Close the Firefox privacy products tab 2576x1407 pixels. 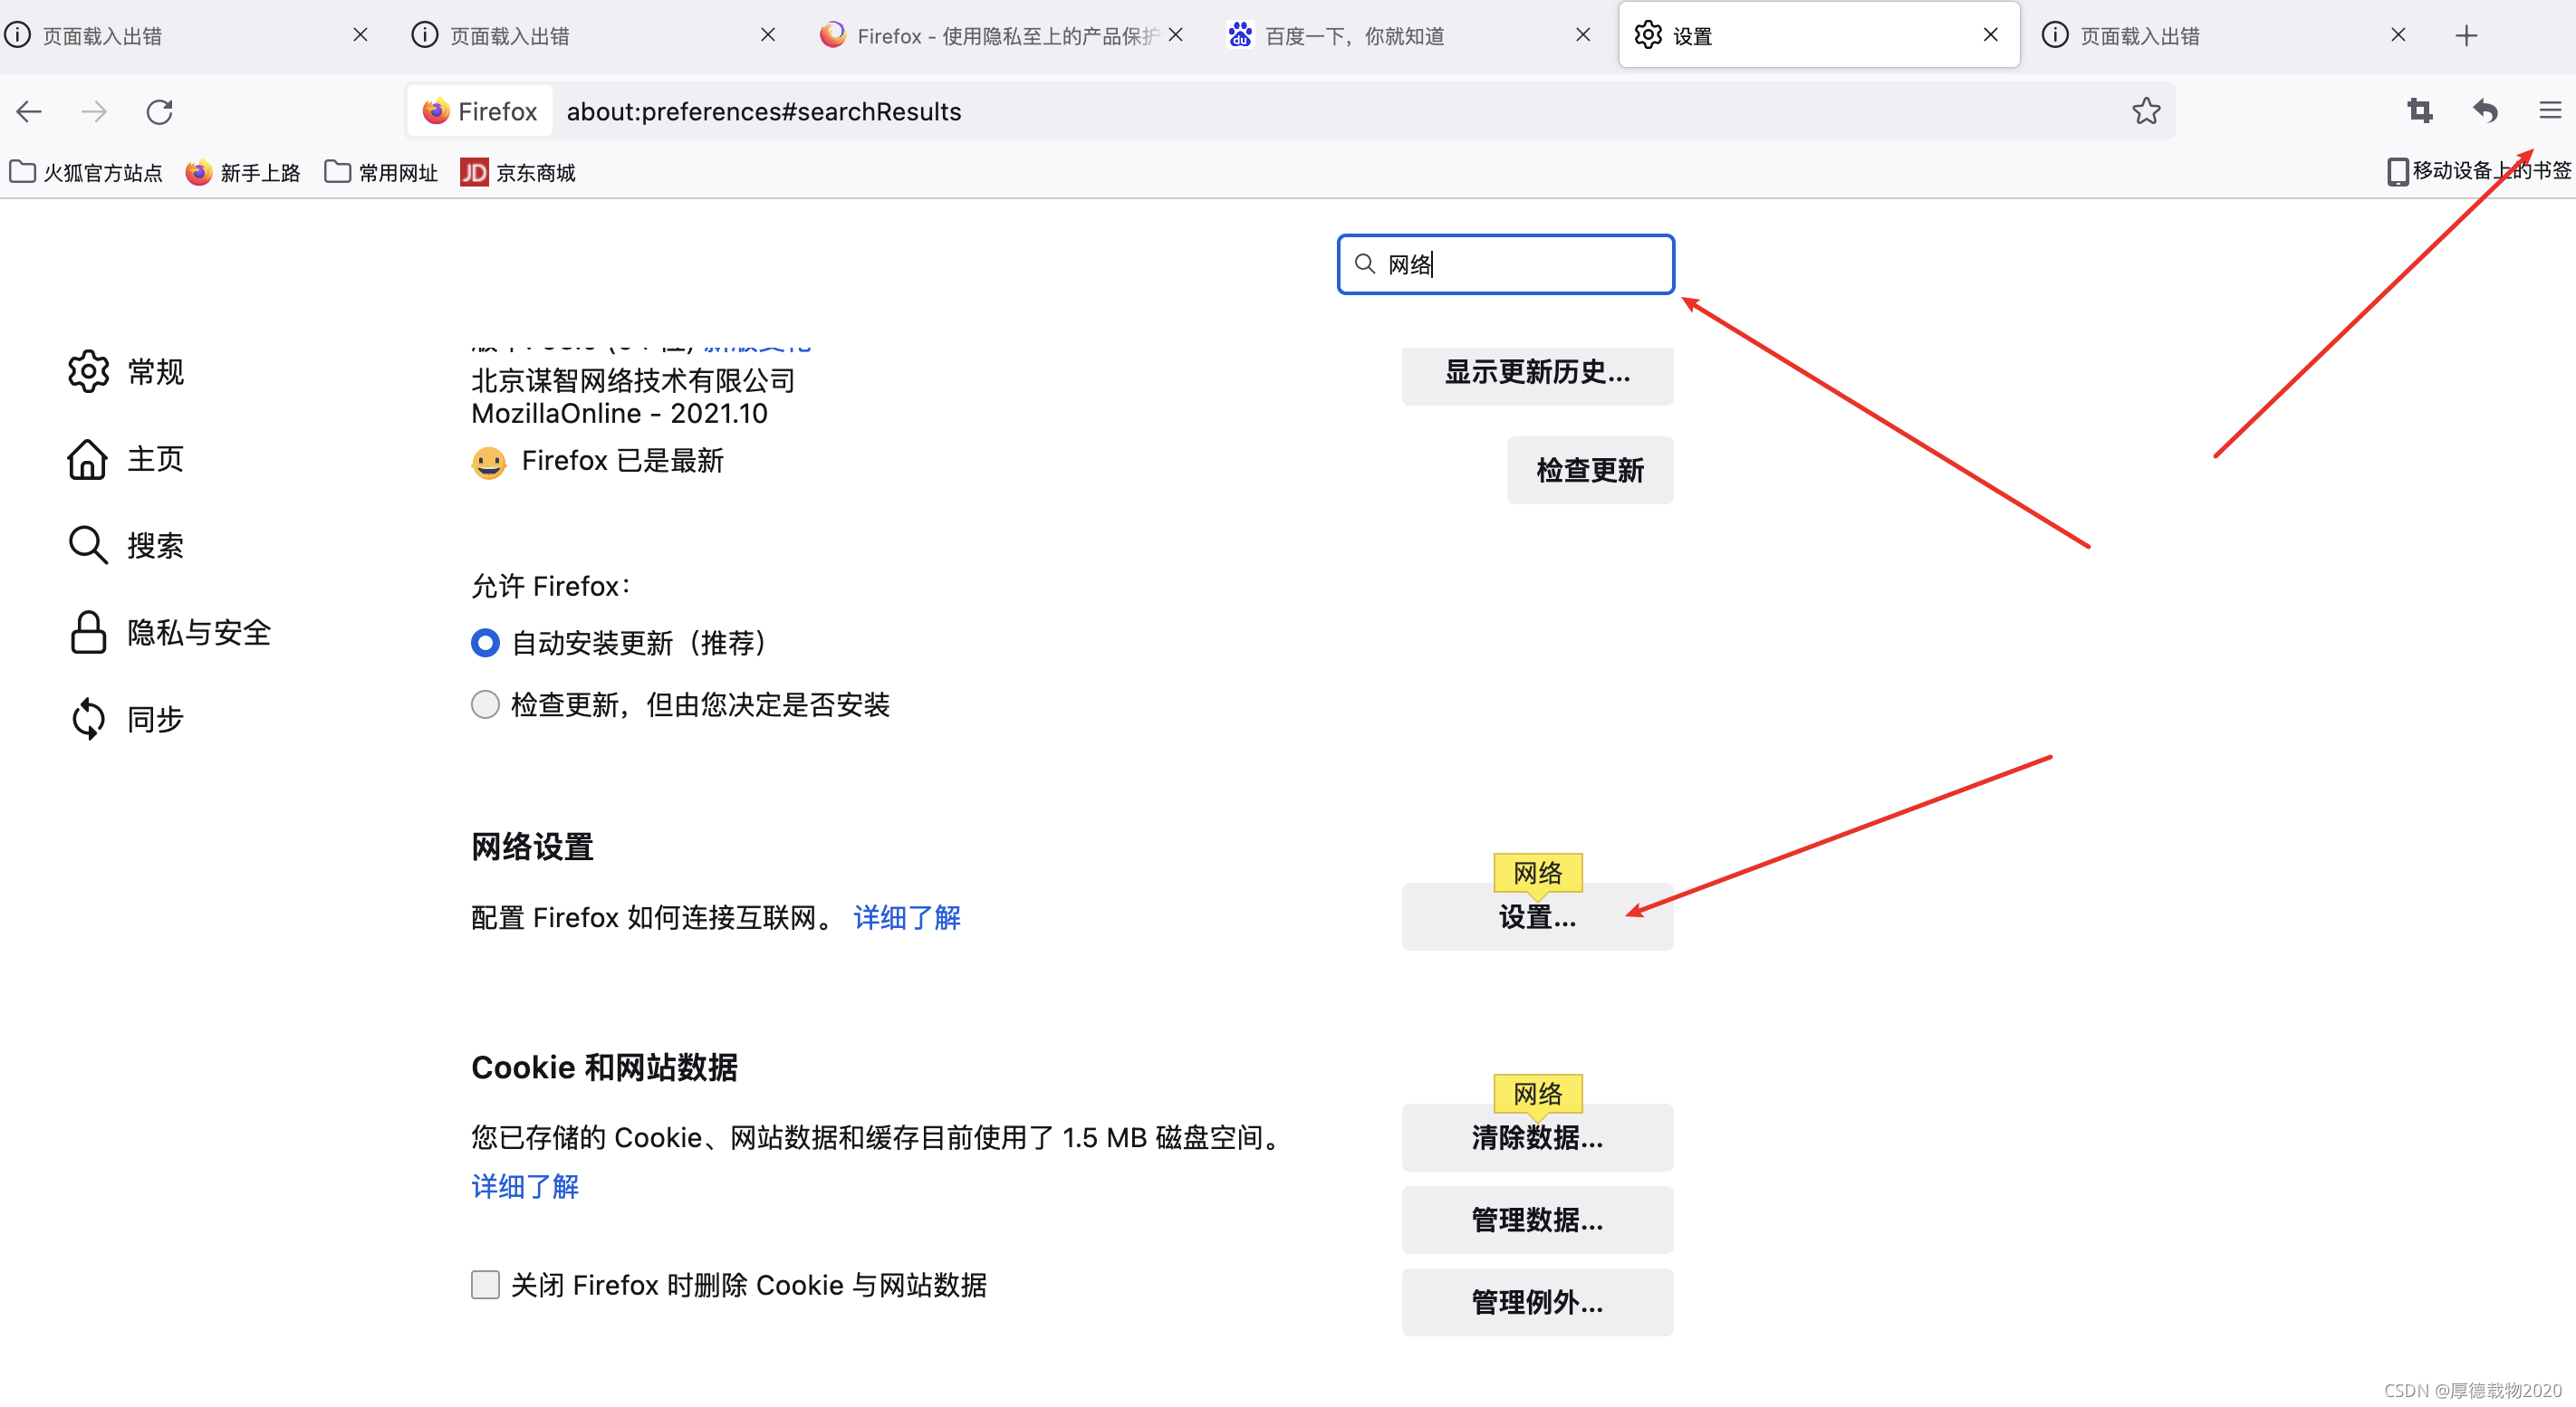[x=1176, y=35]
